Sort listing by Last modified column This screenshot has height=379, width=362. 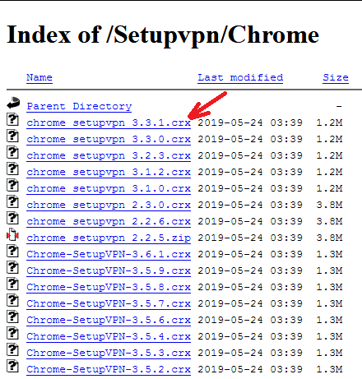(240, 78)
